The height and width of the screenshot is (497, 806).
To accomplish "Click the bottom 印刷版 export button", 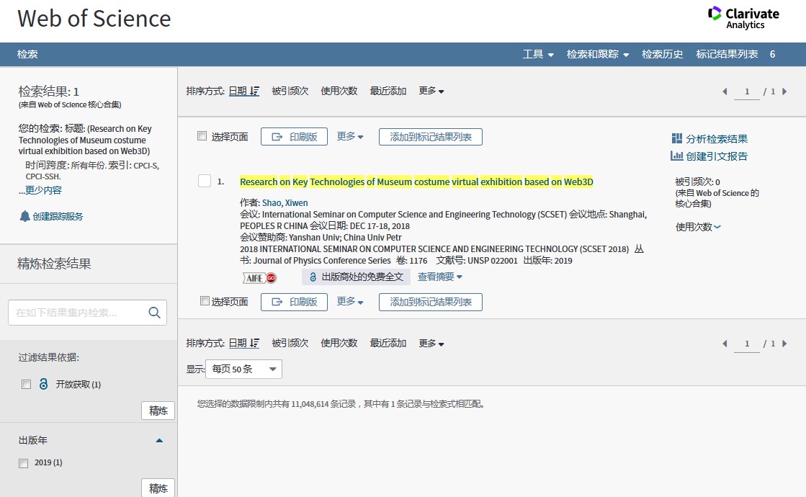I will pos(294,302).
